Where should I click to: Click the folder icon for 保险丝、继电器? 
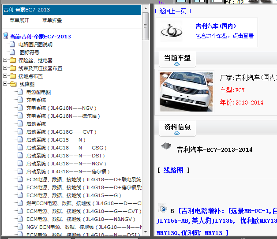[x=13, y=60]
